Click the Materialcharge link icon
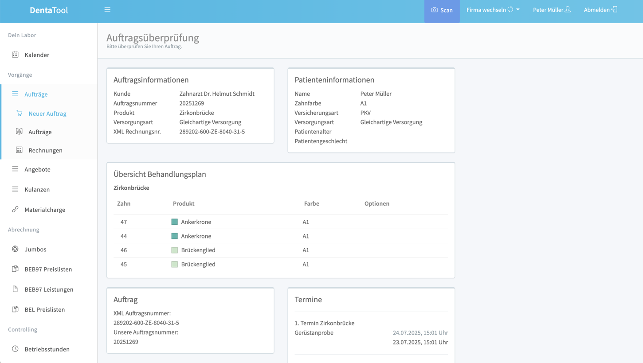 [x=15, y=209]
